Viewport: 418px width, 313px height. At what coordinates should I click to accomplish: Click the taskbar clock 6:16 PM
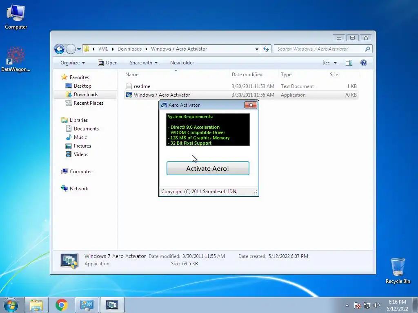point(397,302)
